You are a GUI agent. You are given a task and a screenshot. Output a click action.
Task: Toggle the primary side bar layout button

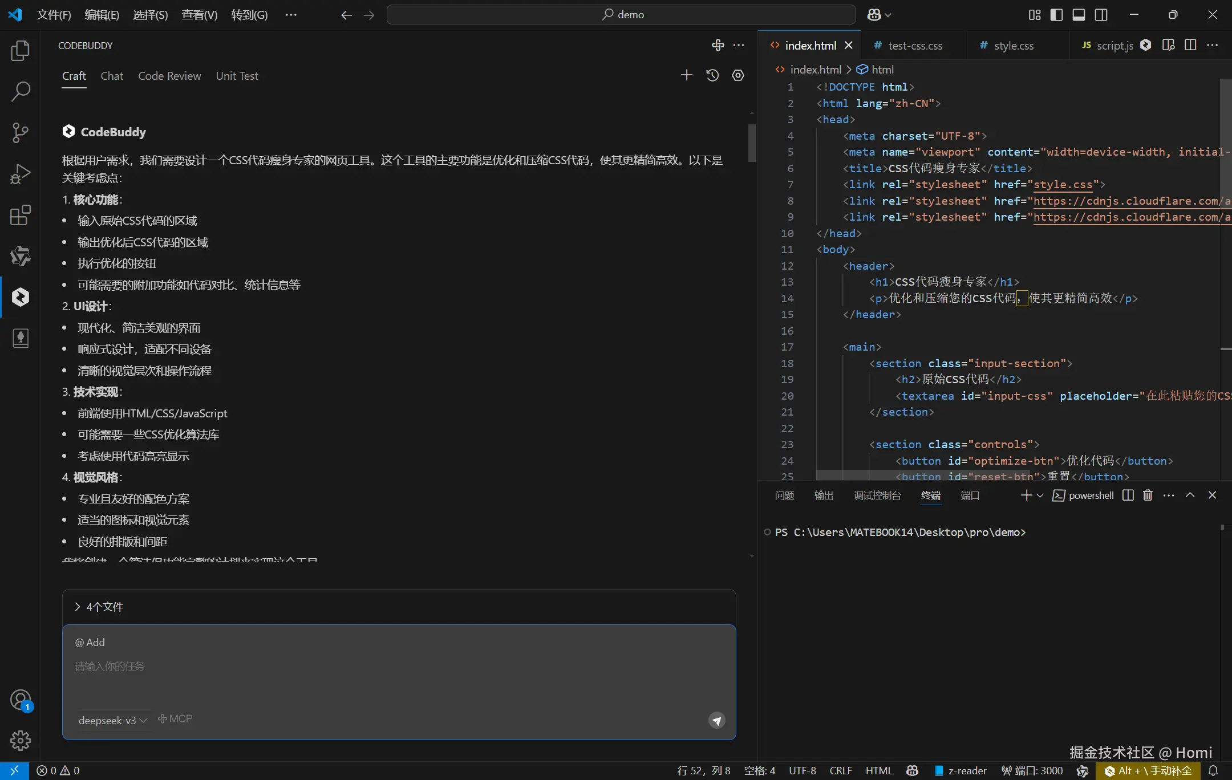[x=1056, y=15]
